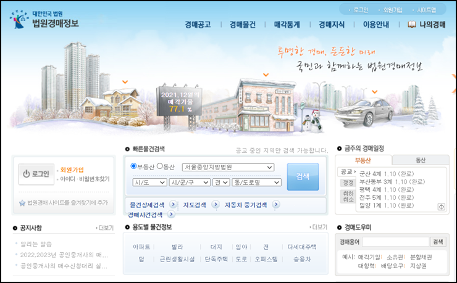Select the 근린생활시설 property type
This screenshot has width=457, height=283.
point(177,259)
